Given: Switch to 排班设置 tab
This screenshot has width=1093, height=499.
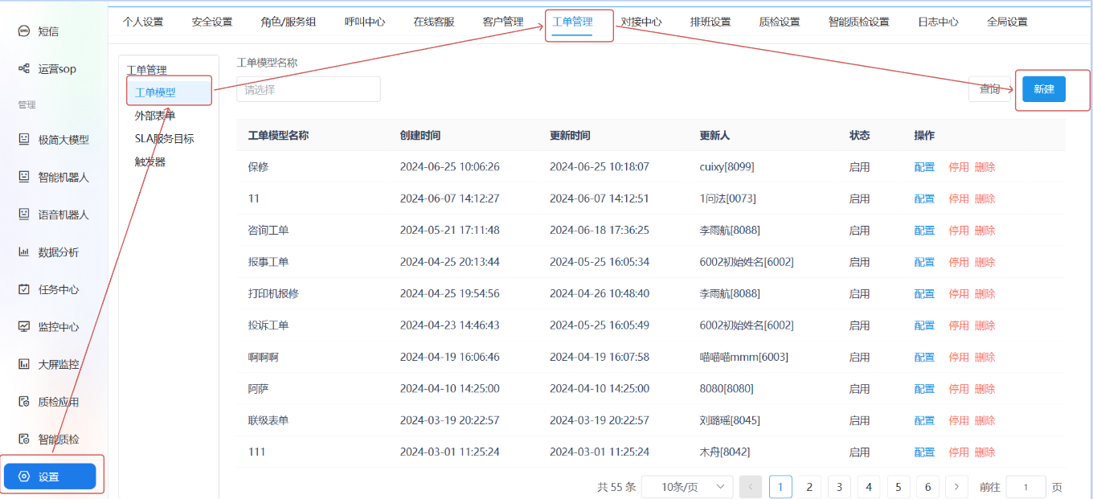Looking at the screenshot, I should [710, 22].
